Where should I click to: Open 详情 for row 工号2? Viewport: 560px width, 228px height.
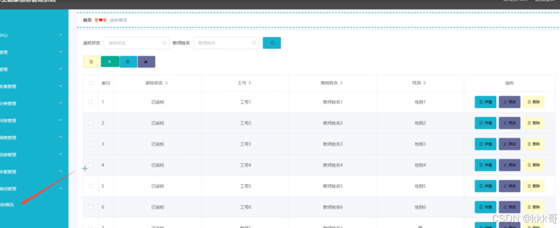click(485, 123)
